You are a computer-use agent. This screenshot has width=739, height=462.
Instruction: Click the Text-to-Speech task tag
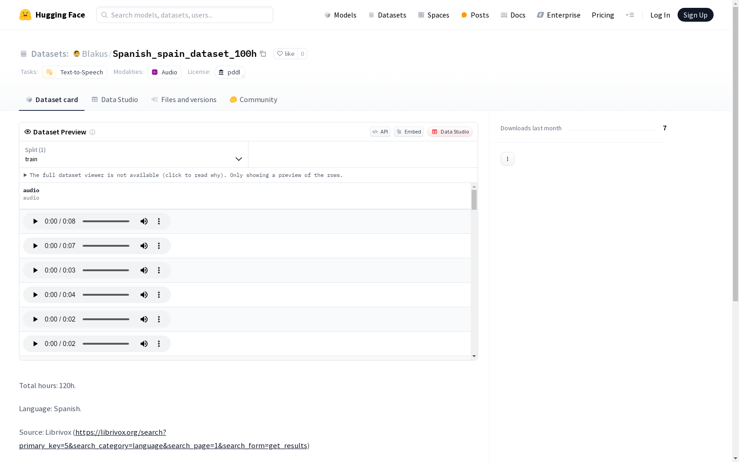(74, 72)
